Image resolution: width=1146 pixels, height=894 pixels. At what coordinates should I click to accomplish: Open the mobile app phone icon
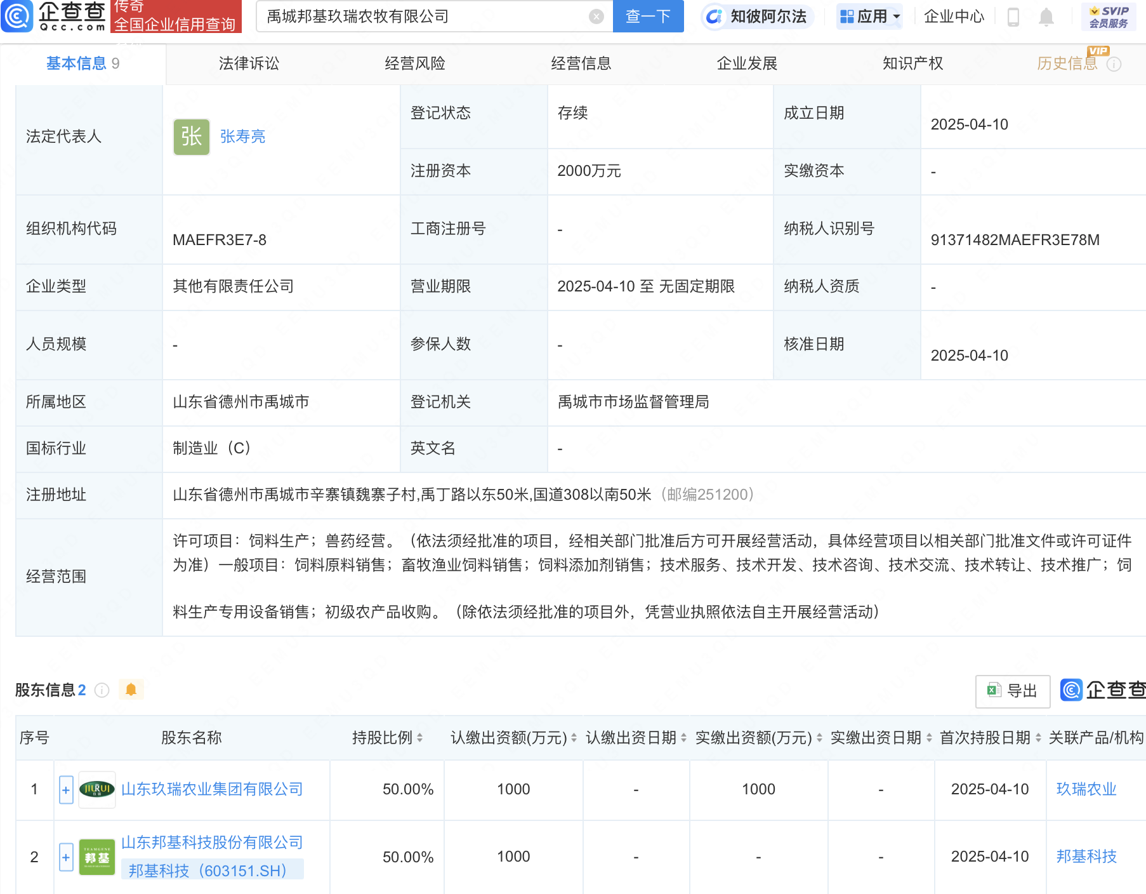1013,17
